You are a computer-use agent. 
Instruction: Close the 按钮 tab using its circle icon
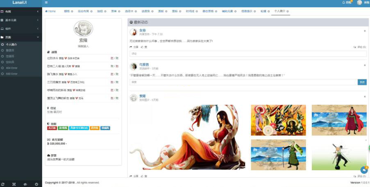click(x=105, y=11)
